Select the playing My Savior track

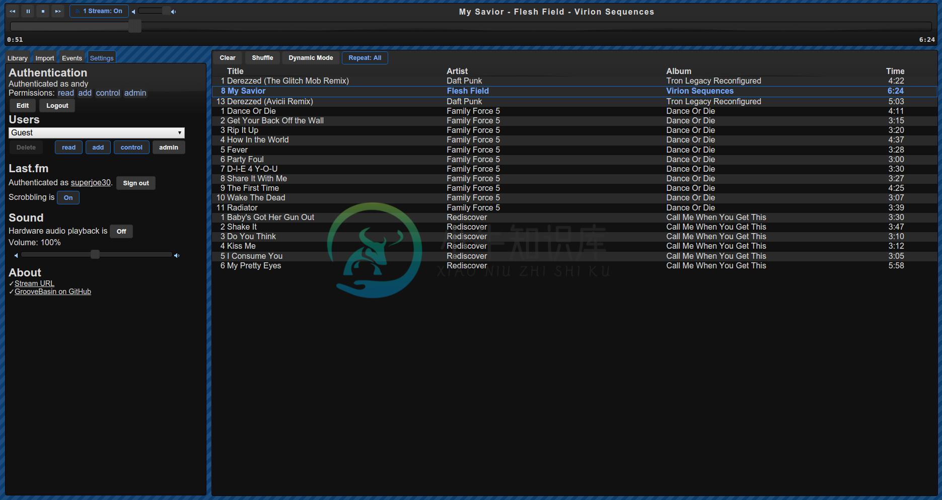[574, 91]
